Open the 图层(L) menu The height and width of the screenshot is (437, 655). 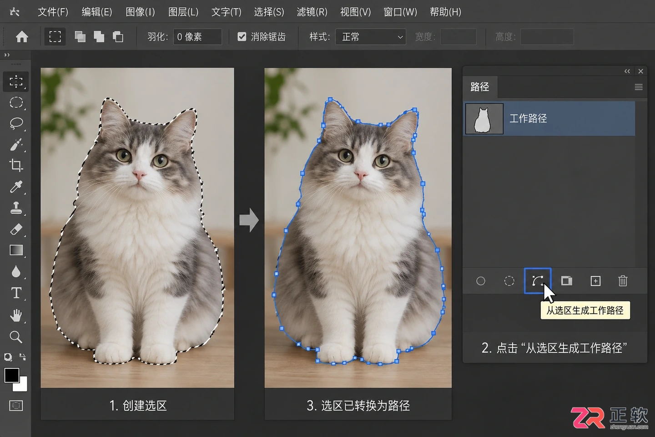point(183,12)
